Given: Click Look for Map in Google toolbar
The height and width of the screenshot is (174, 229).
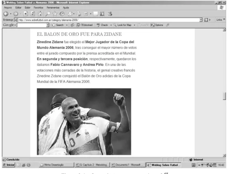Looking at the screenshot, I should [x=123, y=25].
